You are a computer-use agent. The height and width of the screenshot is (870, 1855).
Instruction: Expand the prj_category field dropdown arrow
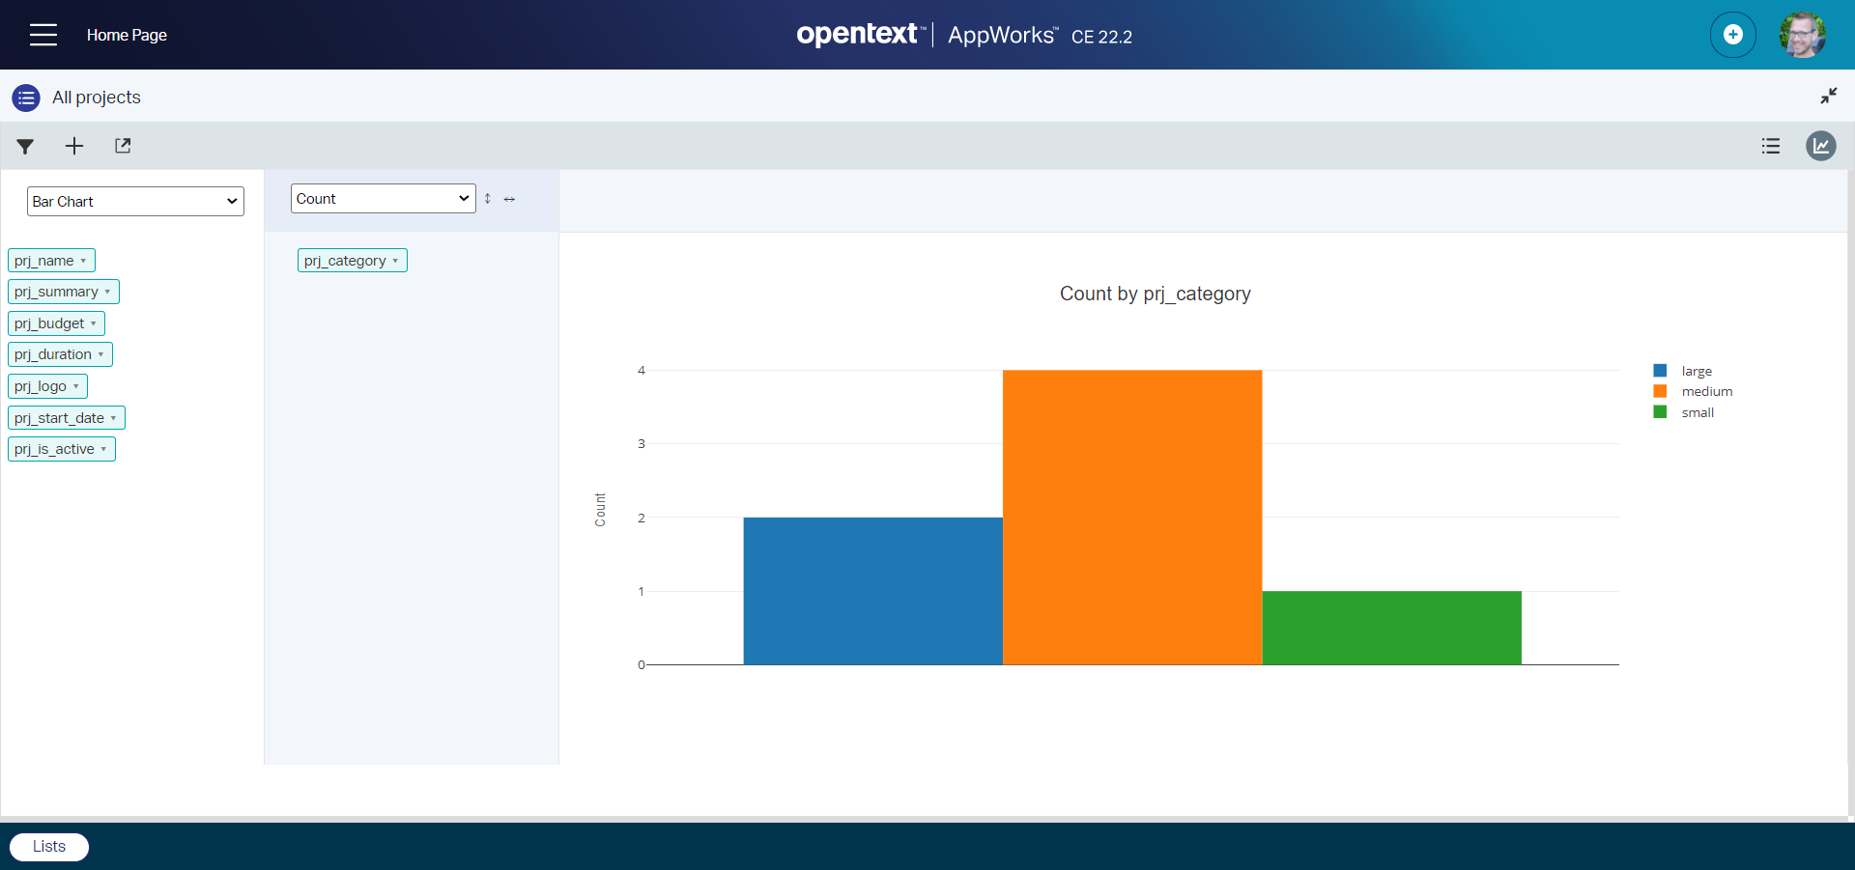tap(395, 261)
